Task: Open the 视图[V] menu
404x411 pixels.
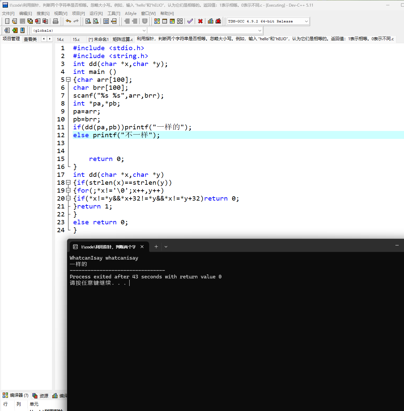Action: tap(61, 14)
